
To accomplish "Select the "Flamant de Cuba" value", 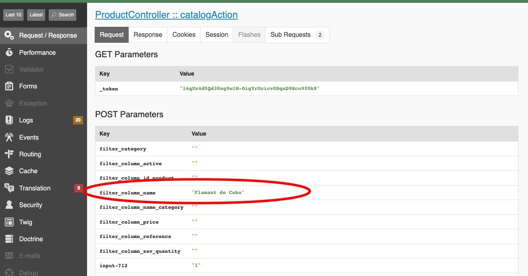I will pyautogui.click(x=218, y=192).
